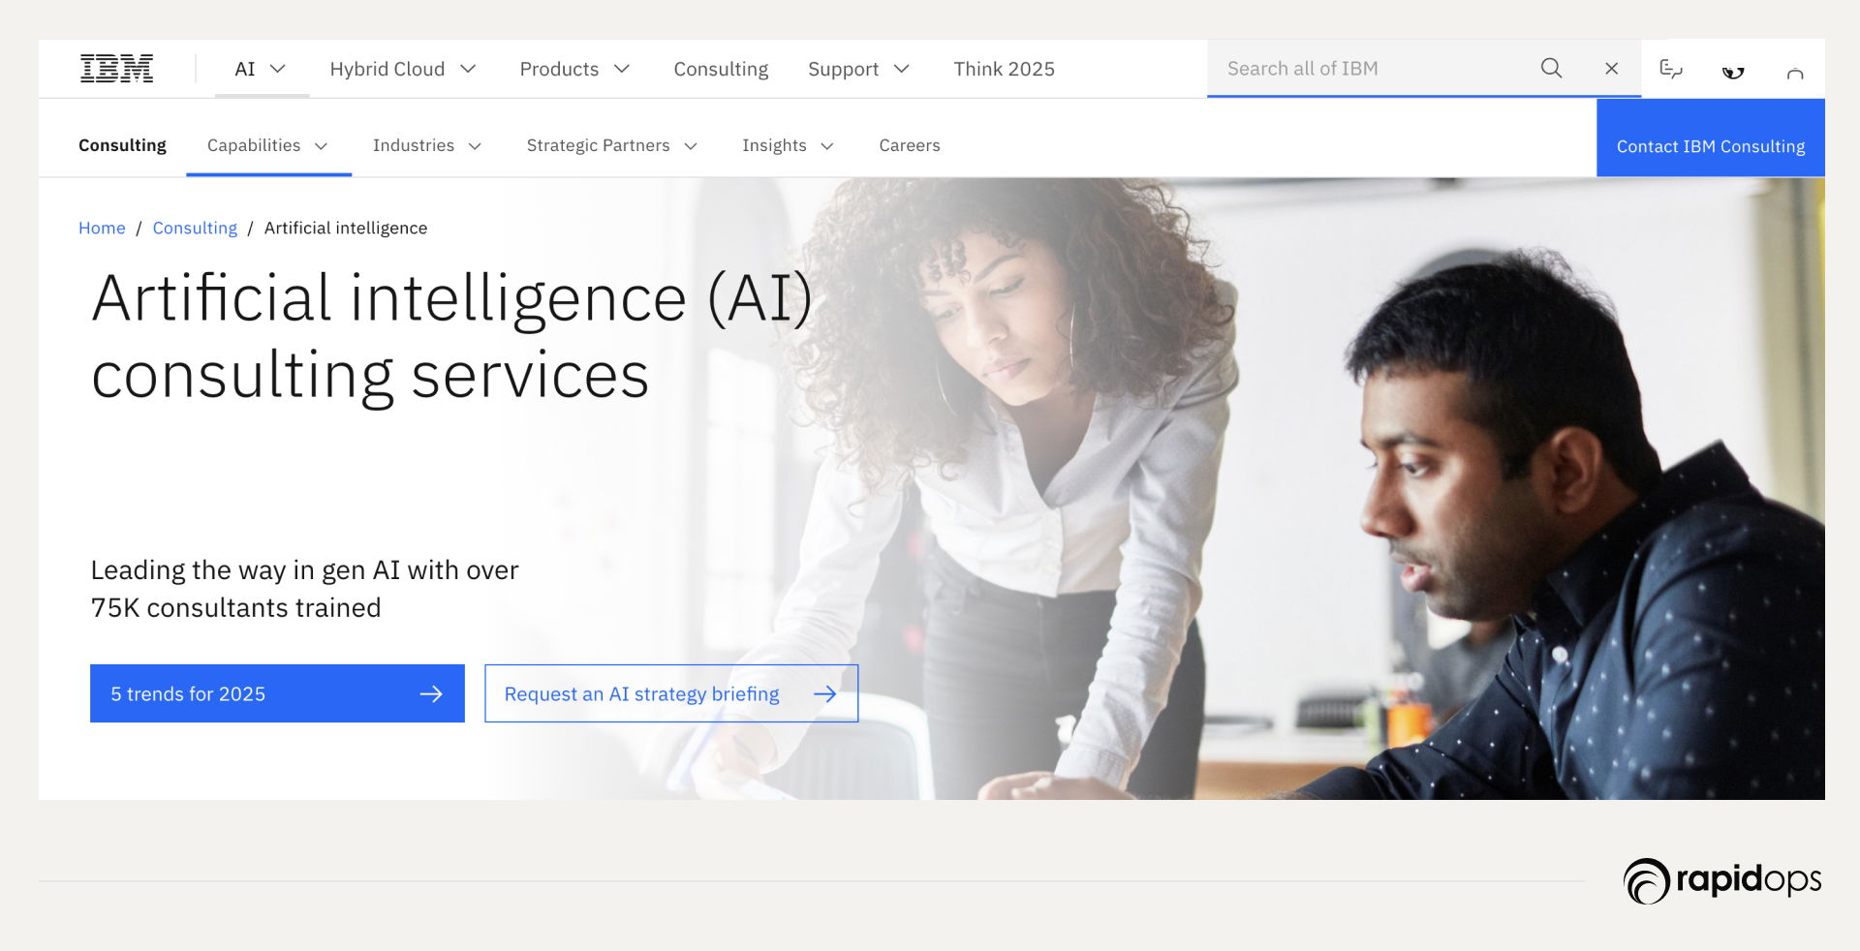Expand the Hybrid Cloud menu
This screenshot has height=951, width=1860.
403,69
